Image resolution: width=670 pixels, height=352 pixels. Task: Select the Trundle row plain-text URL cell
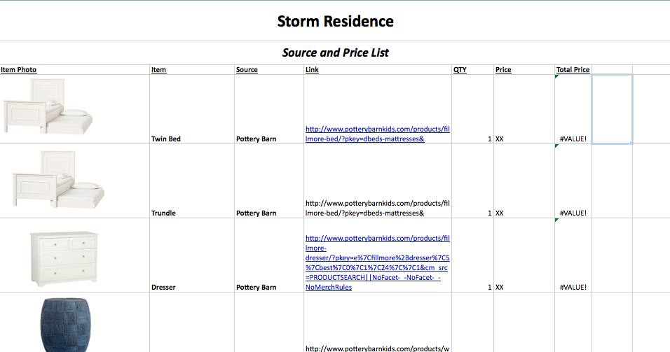(x=378, y=181)
